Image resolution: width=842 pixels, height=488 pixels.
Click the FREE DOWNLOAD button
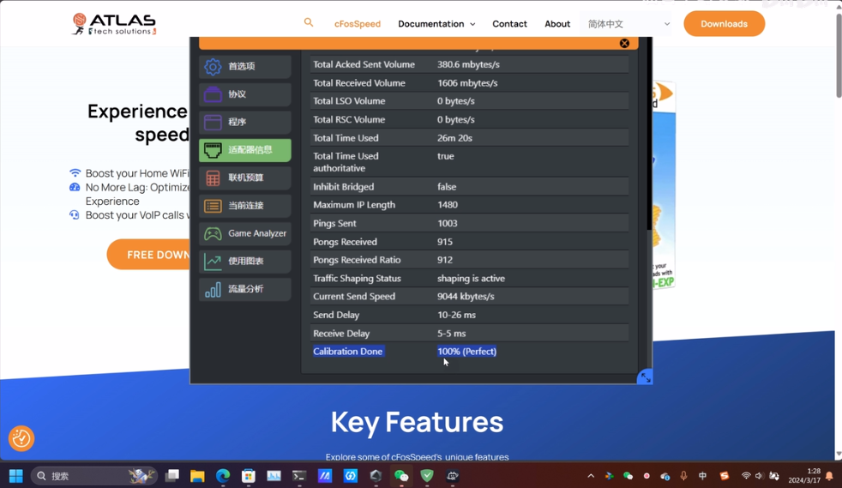[148, 255]
